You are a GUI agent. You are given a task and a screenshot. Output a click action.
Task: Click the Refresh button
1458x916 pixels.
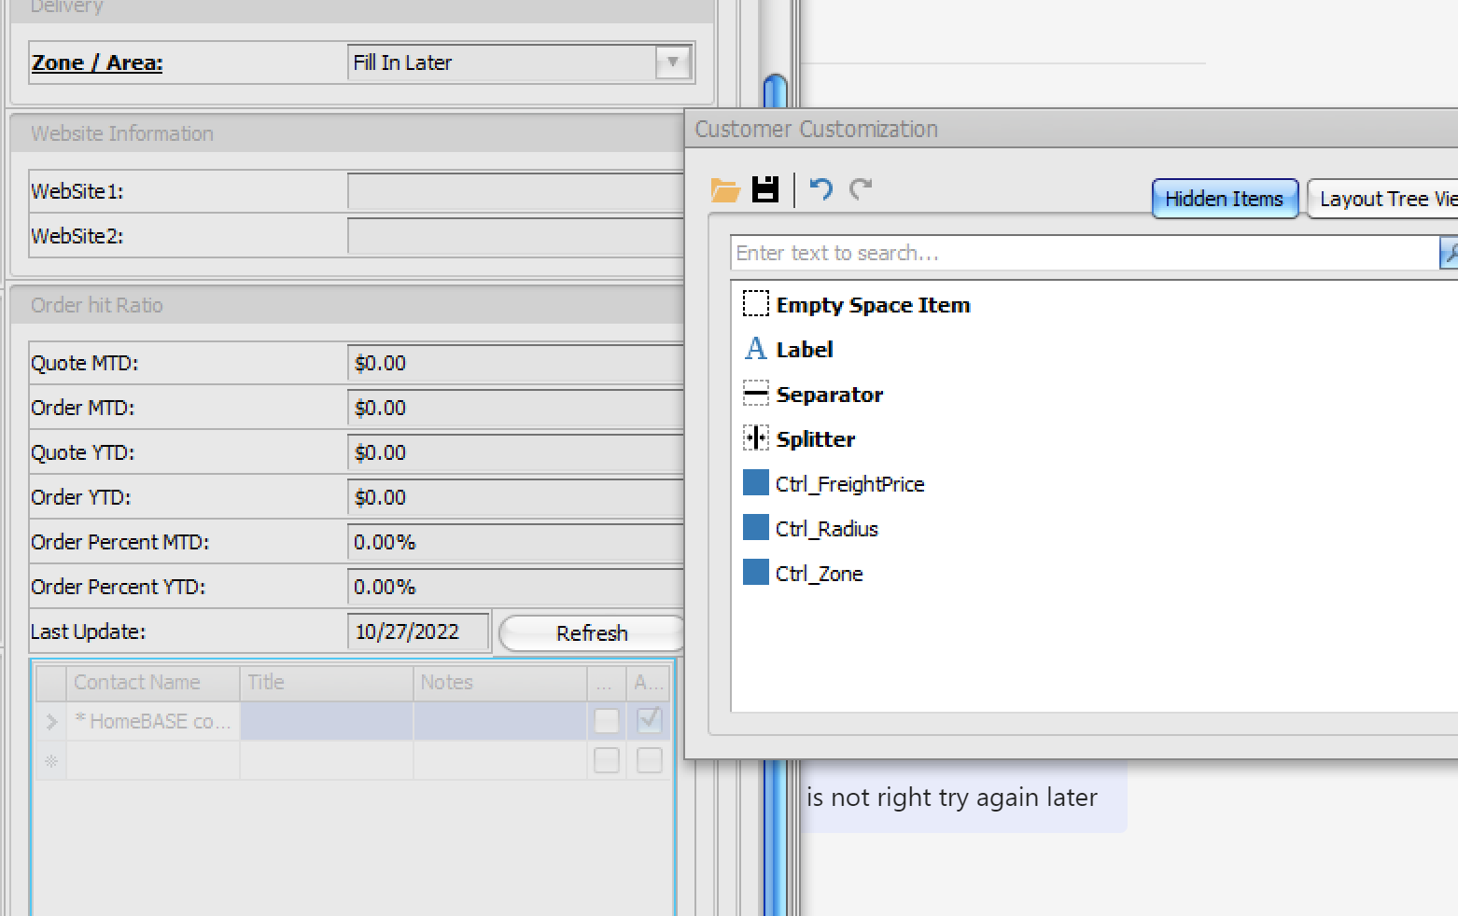[x=592, y=633]
